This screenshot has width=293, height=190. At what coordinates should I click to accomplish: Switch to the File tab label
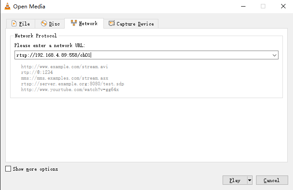pyautogui.click(x=25, y=24)
